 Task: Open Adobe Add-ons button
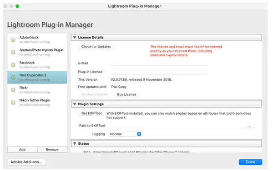click(26, 162)
